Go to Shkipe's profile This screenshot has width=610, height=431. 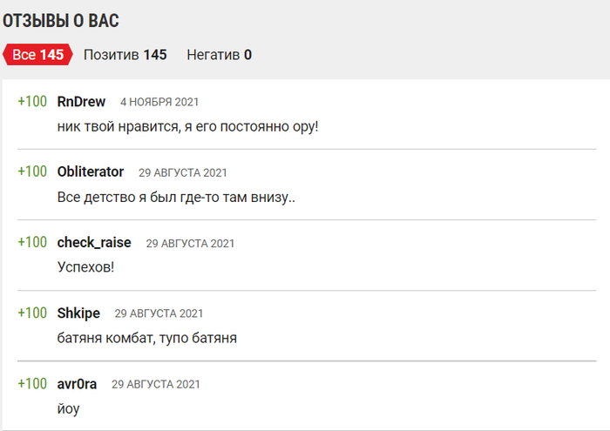pyautogui.click(x=78, y=313)
